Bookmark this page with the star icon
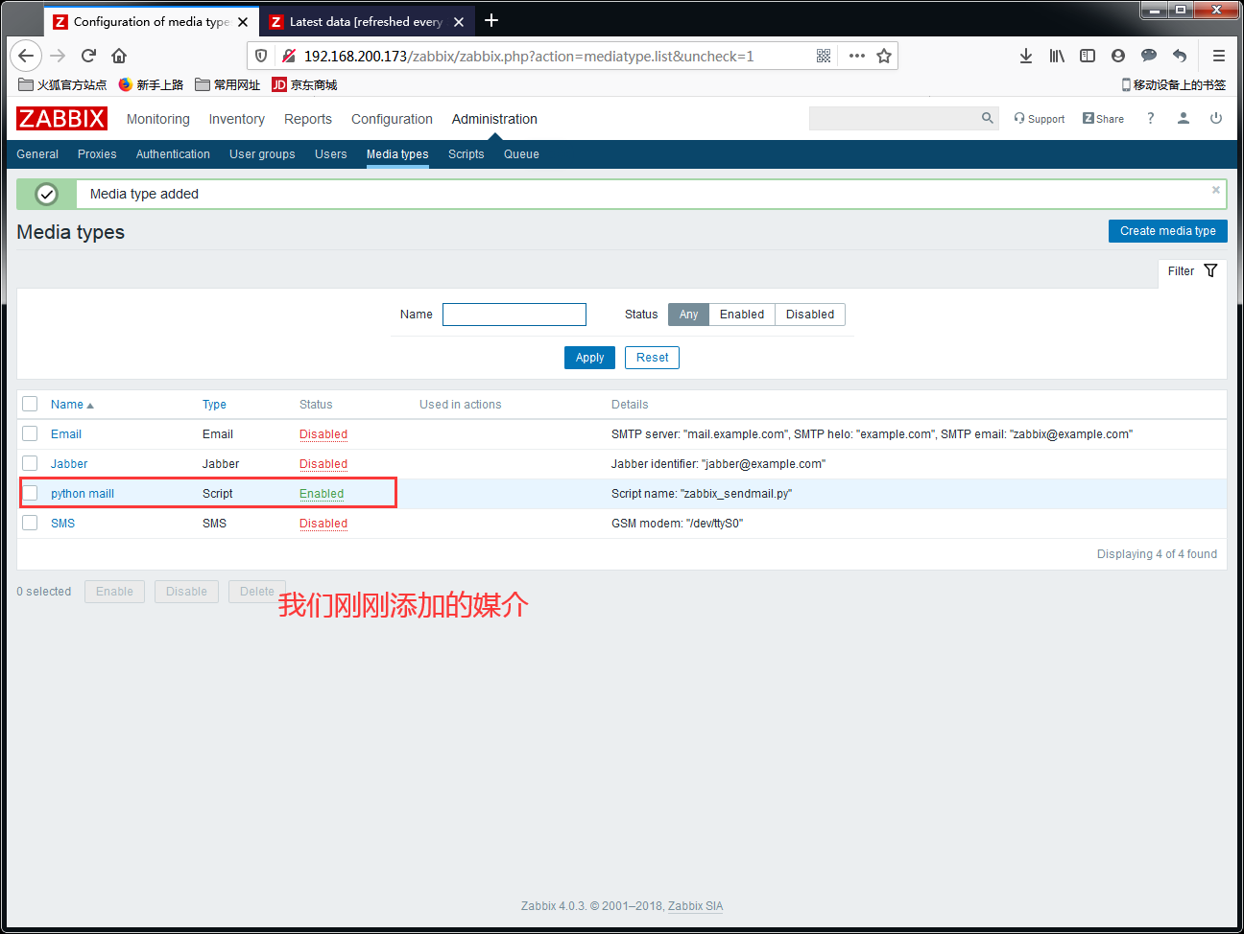This screenshot has height=934, width=1244. coord(884,56)
